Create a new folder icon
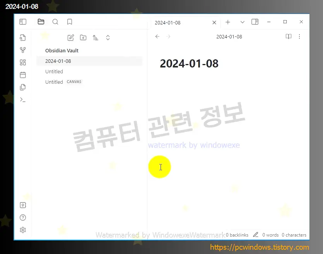 pos(83,38)
